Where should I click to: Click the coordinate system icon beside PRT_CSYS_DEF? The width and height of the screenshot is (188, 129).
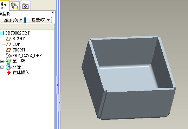pyautogui.click(x=8, y=56)
